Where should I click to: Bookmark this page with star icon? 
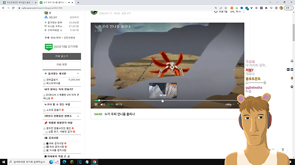coord(226,8)
